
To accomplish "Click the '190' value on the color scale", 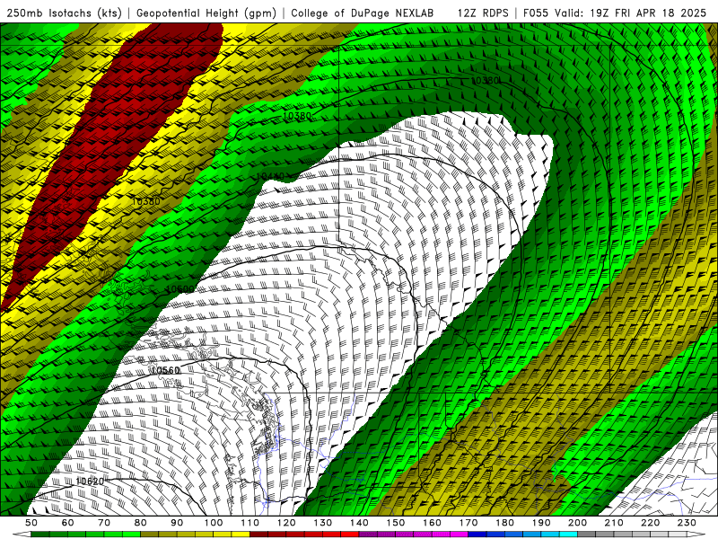I will click(x=541, y=523).
